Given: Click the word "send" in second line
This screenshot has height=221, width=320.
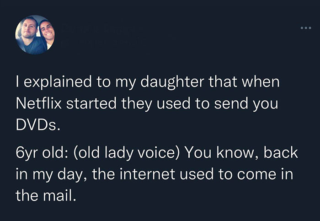Looking at the screenshot, I should tap(231, 103).
